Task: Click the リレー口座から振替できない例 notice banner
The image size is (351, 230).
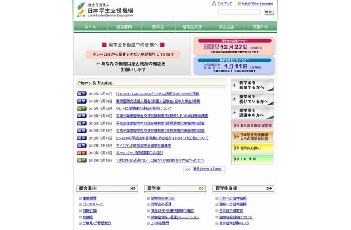Action: tap(133, 55)
